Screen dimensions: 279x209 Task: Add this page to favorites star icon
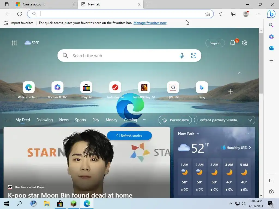(x=207, y=14)
